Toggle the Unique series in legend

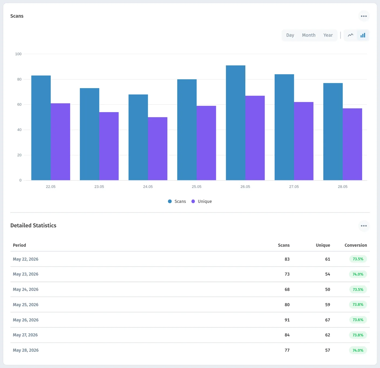pos(202,201)
